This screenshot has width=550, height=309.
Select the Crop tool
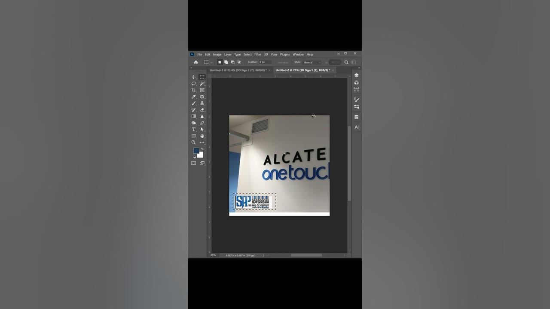point(194,90)
